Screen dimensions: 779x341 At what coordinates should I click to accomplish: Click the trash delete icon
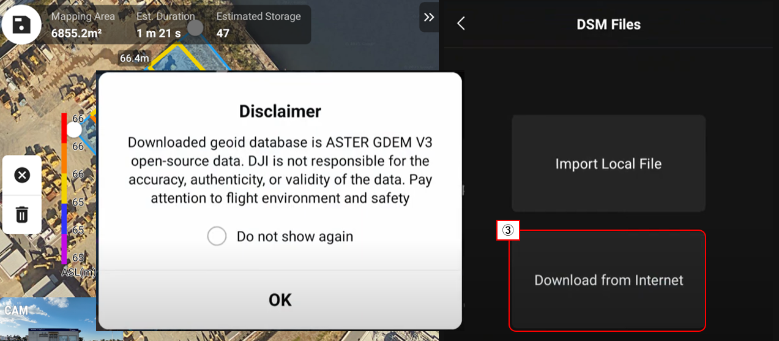point(22,214)
